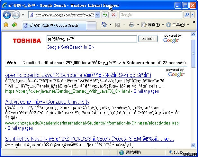Click the Home page icon
The width and height of the screenshot is (198, 157).
(104, 25)
